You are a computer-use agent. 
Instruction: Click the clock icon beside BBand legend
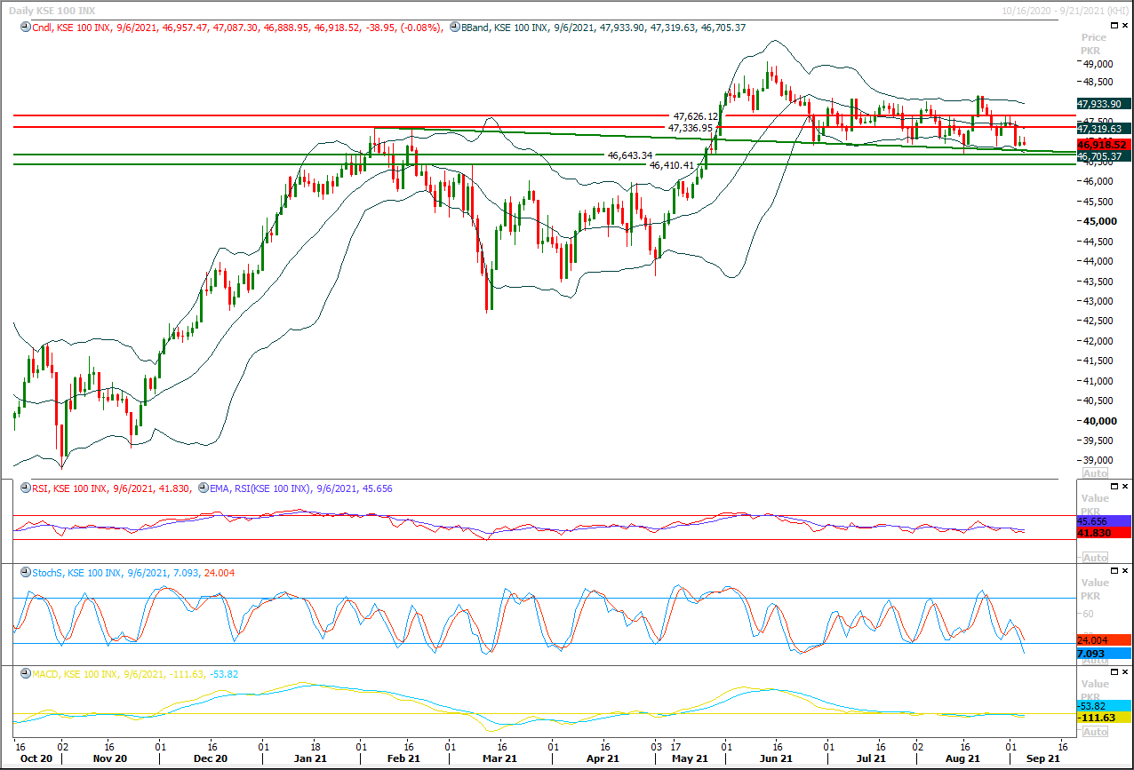tap(455, 28)
